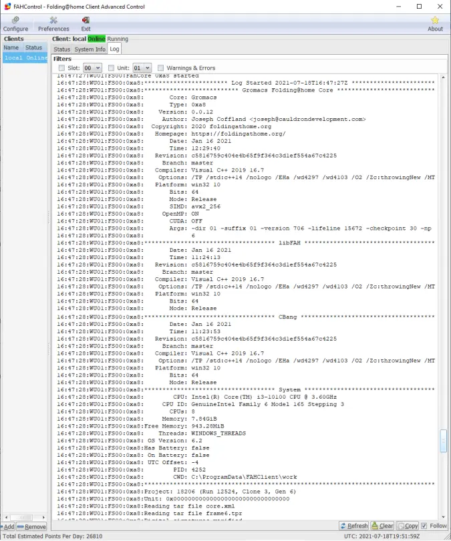Open the Slot 00 dropdown
The width and height of the screenshot is (451, 541).
tap(92, 68)
